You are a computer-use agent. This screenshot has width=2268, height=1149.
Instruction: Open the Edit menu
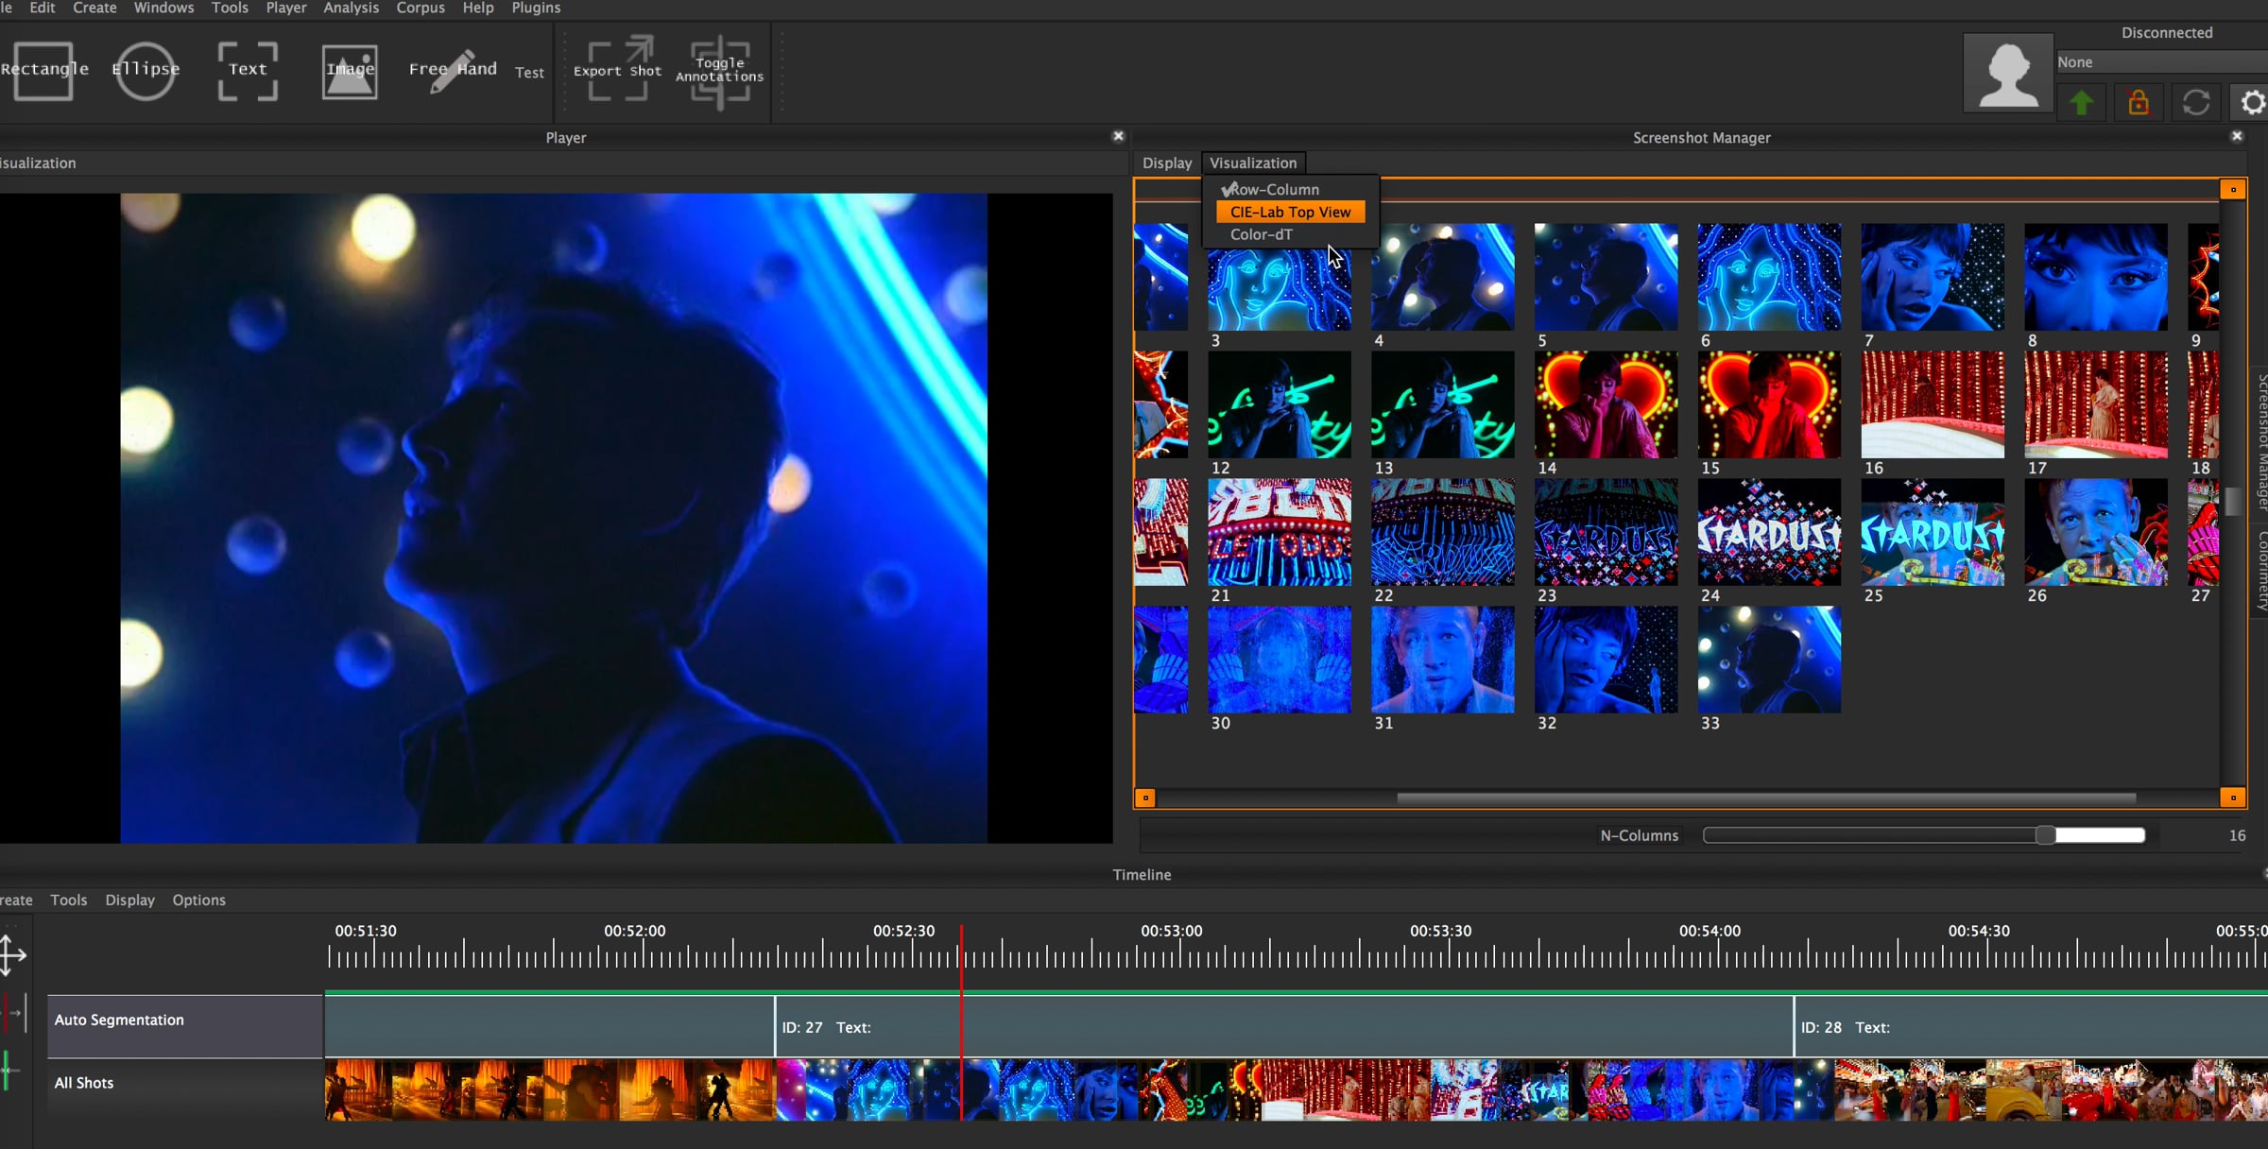[x=43, y=8]
